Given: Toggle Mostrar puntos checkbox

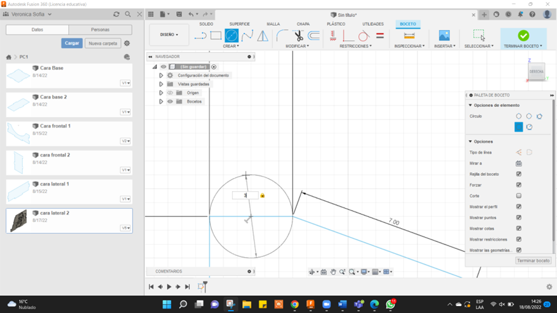Looking at the screenshot, I should (x=519, y=217).
